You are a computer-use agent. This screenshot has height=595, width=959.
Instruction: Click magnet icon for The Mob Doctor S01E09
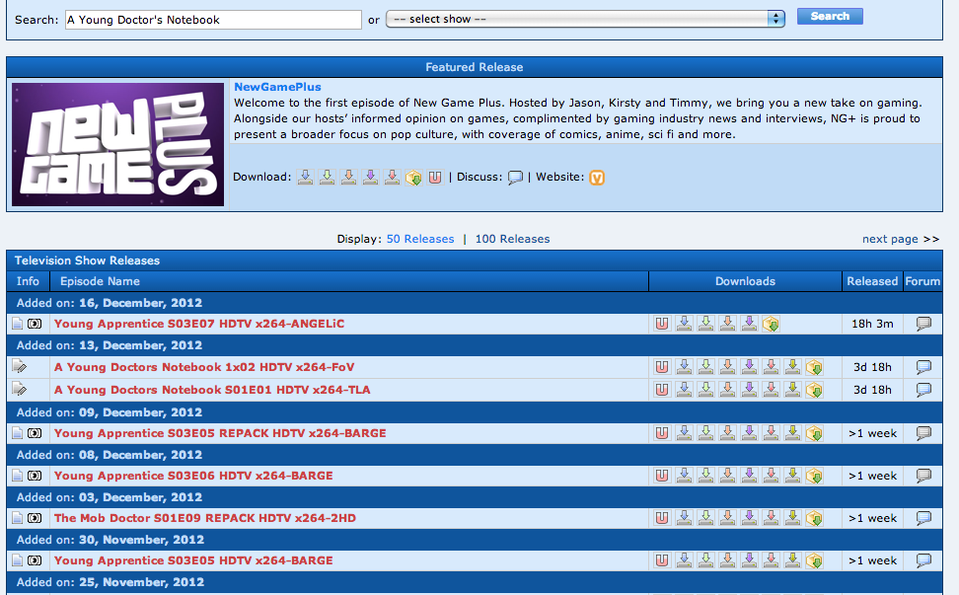pyautogui.click(x=662, y=518)
